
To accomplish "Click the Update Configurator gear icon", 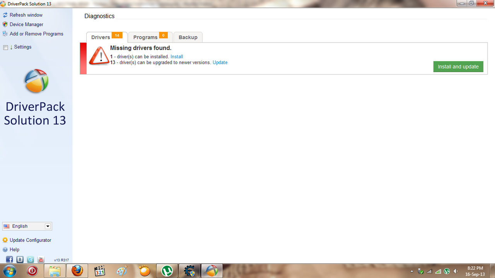I will [5, 240].
